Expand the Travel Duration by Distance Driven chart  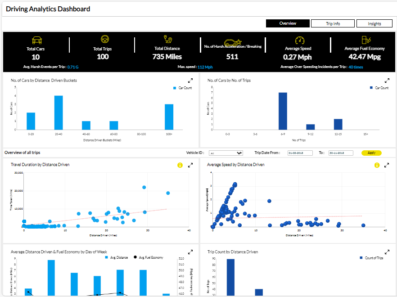tap(190, 165)
